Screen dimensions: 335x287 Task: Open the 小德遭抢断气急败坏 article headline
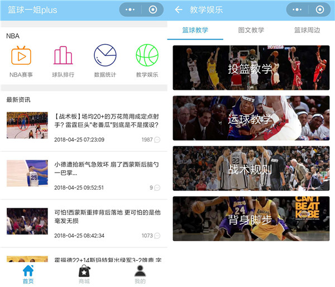[x=107, y=169]
